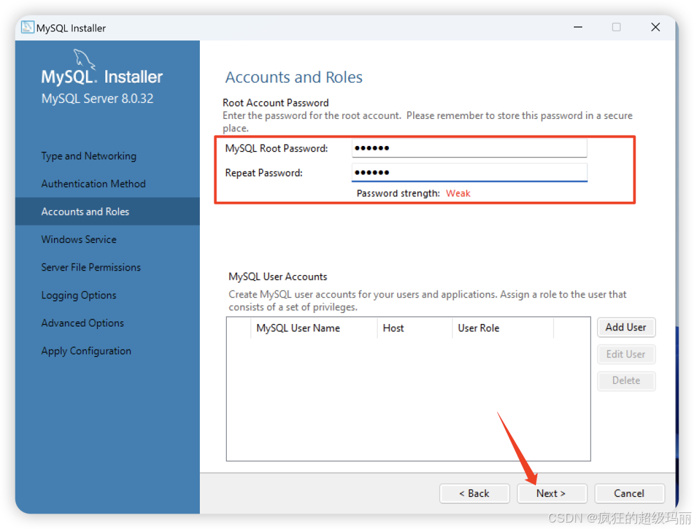Select Type and Networking step in sidebar
694x529 pixels.
88,156
